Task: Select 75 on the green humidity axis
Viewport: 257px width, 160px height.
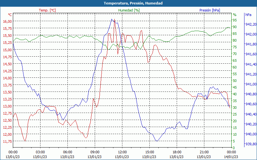Action: click(235, 47)
